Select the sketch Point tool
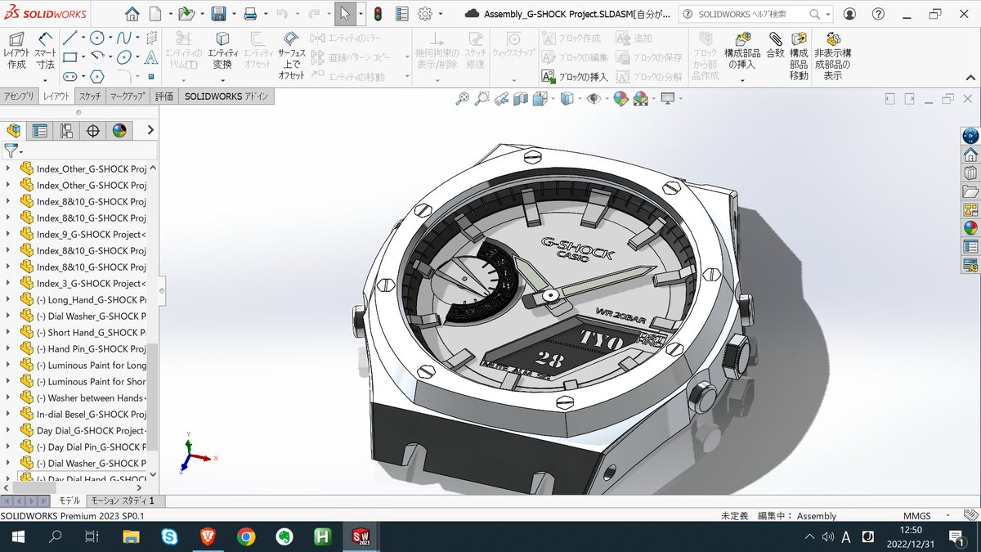Image resolution: width=981 pixels, height=552 pixels. click(x=150, y=76)
